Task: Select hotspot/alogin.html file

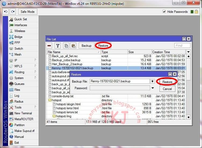Action: pos(68,104)
